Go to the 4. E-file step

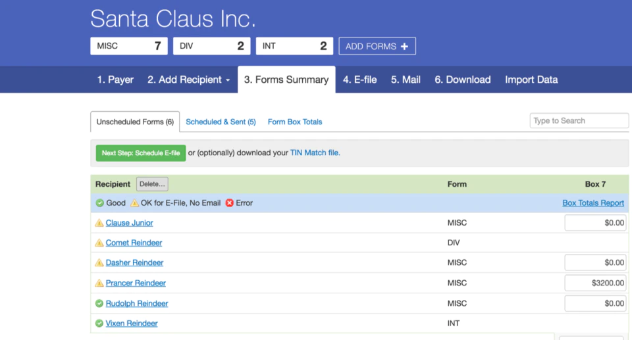(x=359, y=80)
